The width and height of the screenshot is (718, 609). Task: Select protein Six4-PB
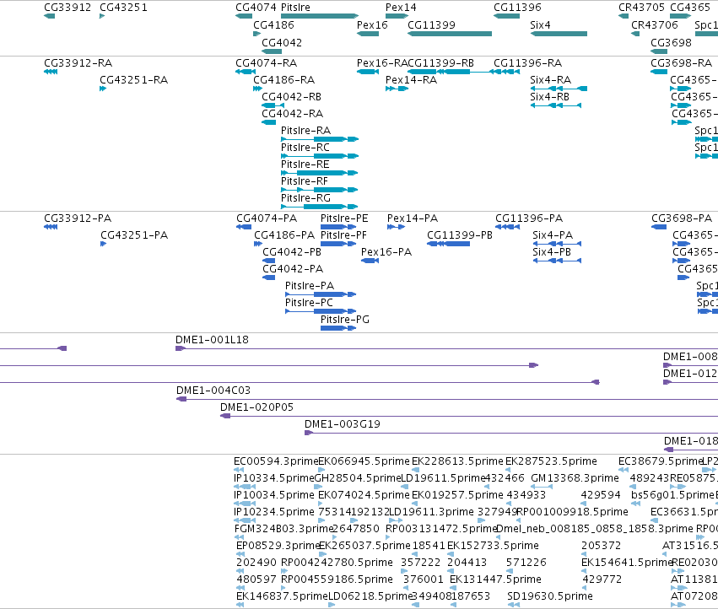click(558, 261)
